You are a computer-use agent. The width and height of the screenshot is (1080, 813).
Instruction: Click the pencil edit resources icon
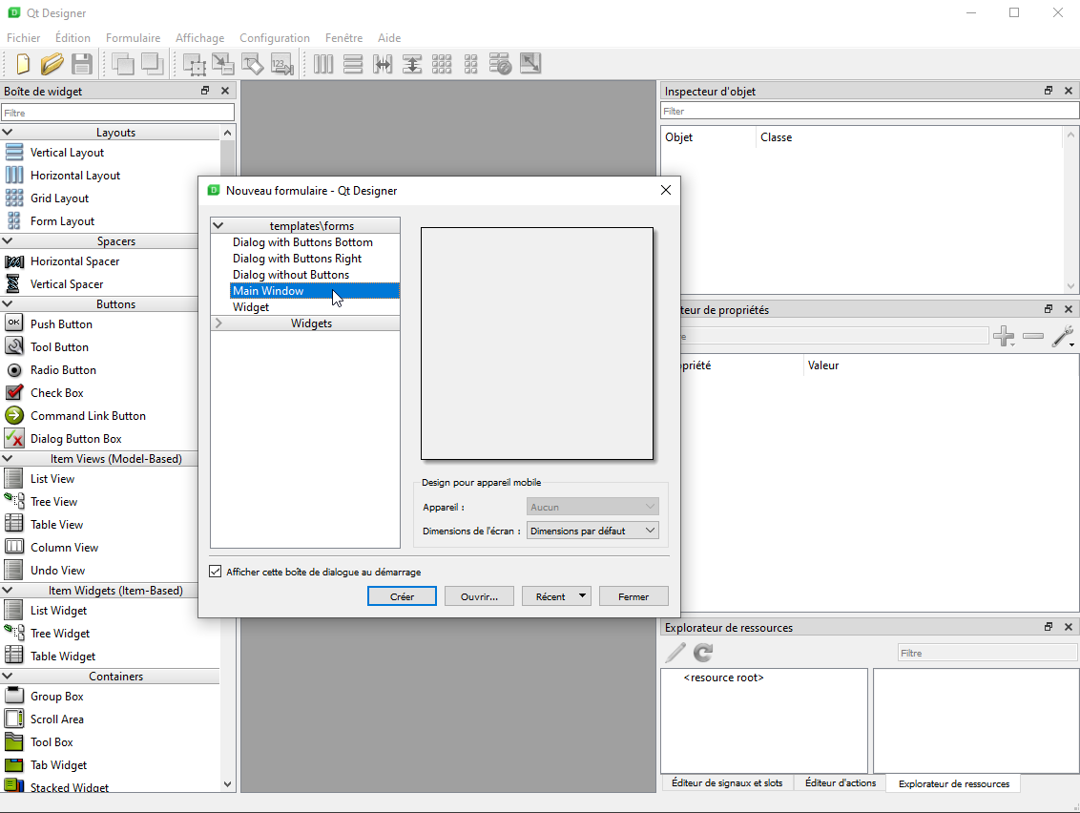coord(675,653)
